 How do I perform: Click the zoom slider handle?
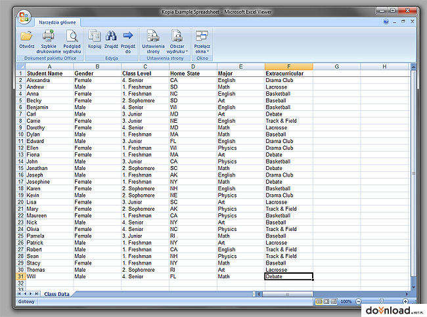(382, 301)
